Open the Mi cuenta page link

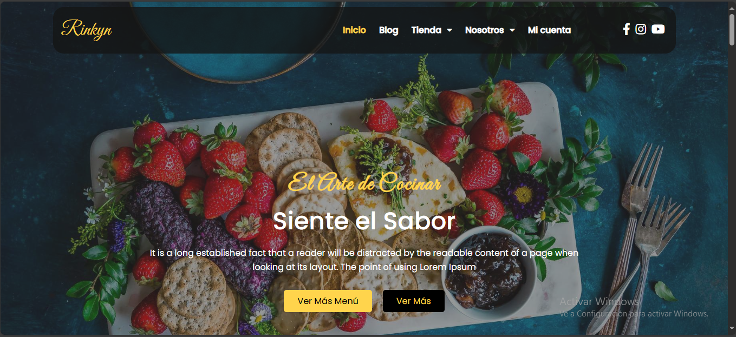[x=549, y=30]
